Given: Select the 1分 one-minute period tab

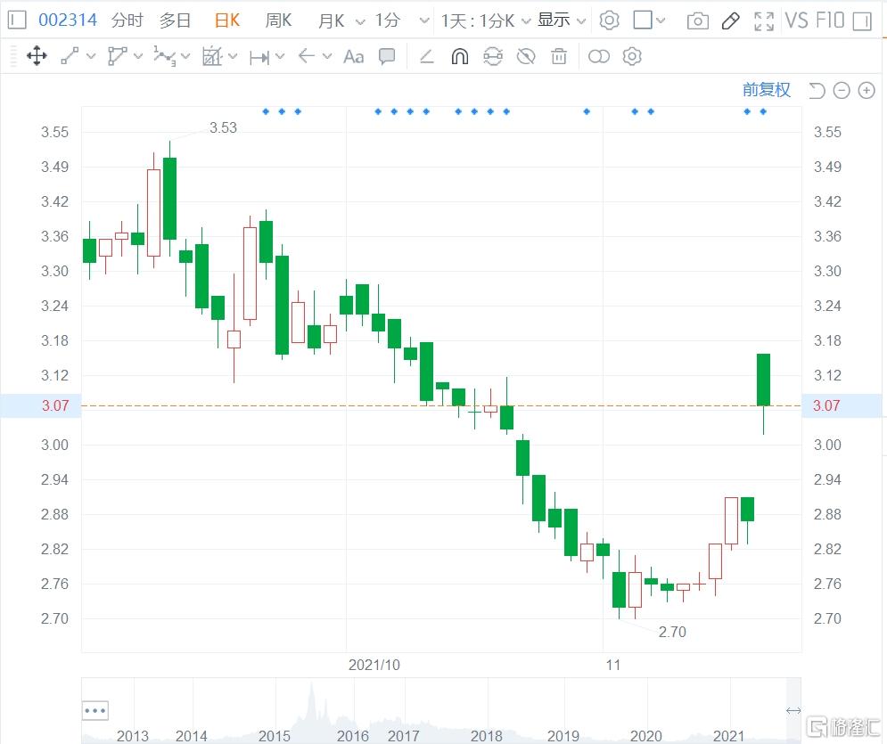Looking at the screenshot, I should click(388, 20).
